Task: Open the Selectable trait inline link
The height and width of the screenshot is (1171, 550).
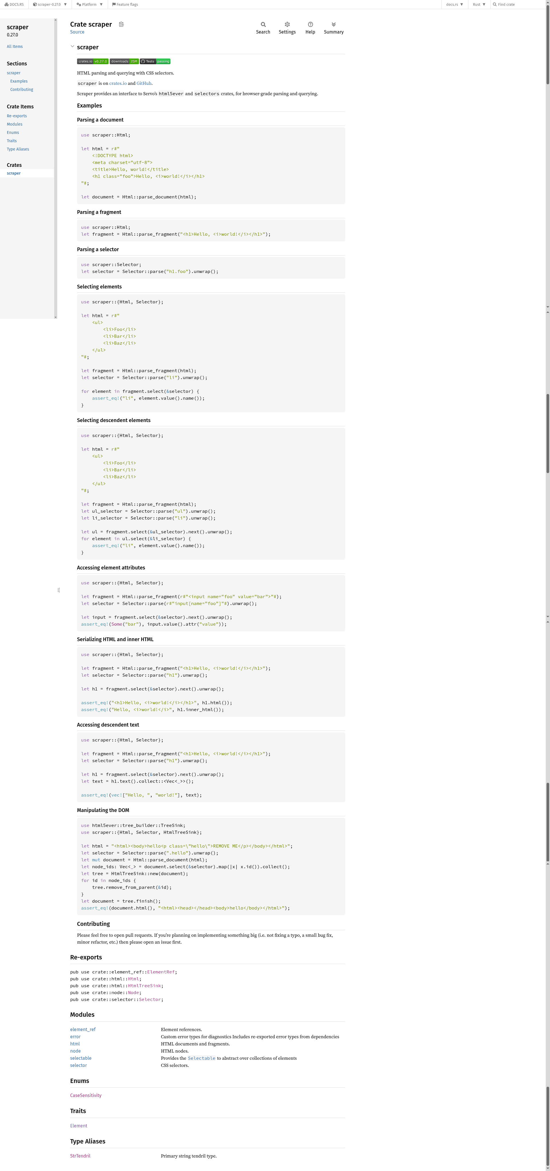Action: [x=202, y=1058]
